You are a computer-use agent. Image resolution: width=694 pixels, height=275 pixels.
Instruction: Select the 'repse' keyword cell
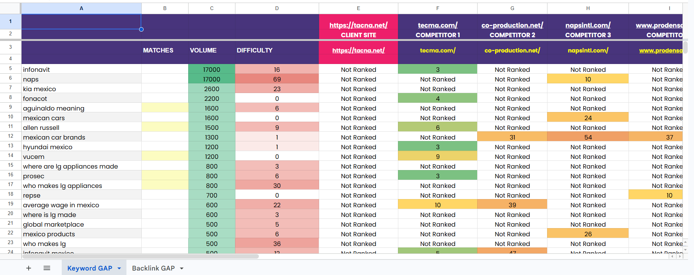click(x=81, y=195)
